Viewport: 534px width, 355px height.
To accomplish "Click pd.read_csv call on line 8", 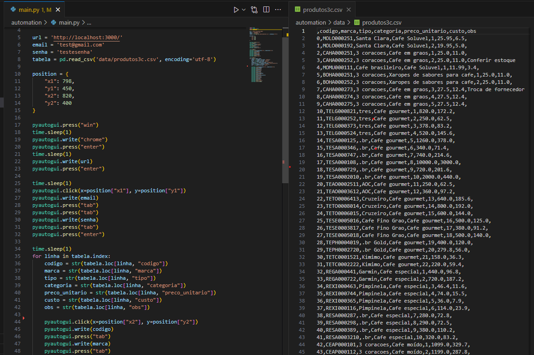I will point(137,60).
